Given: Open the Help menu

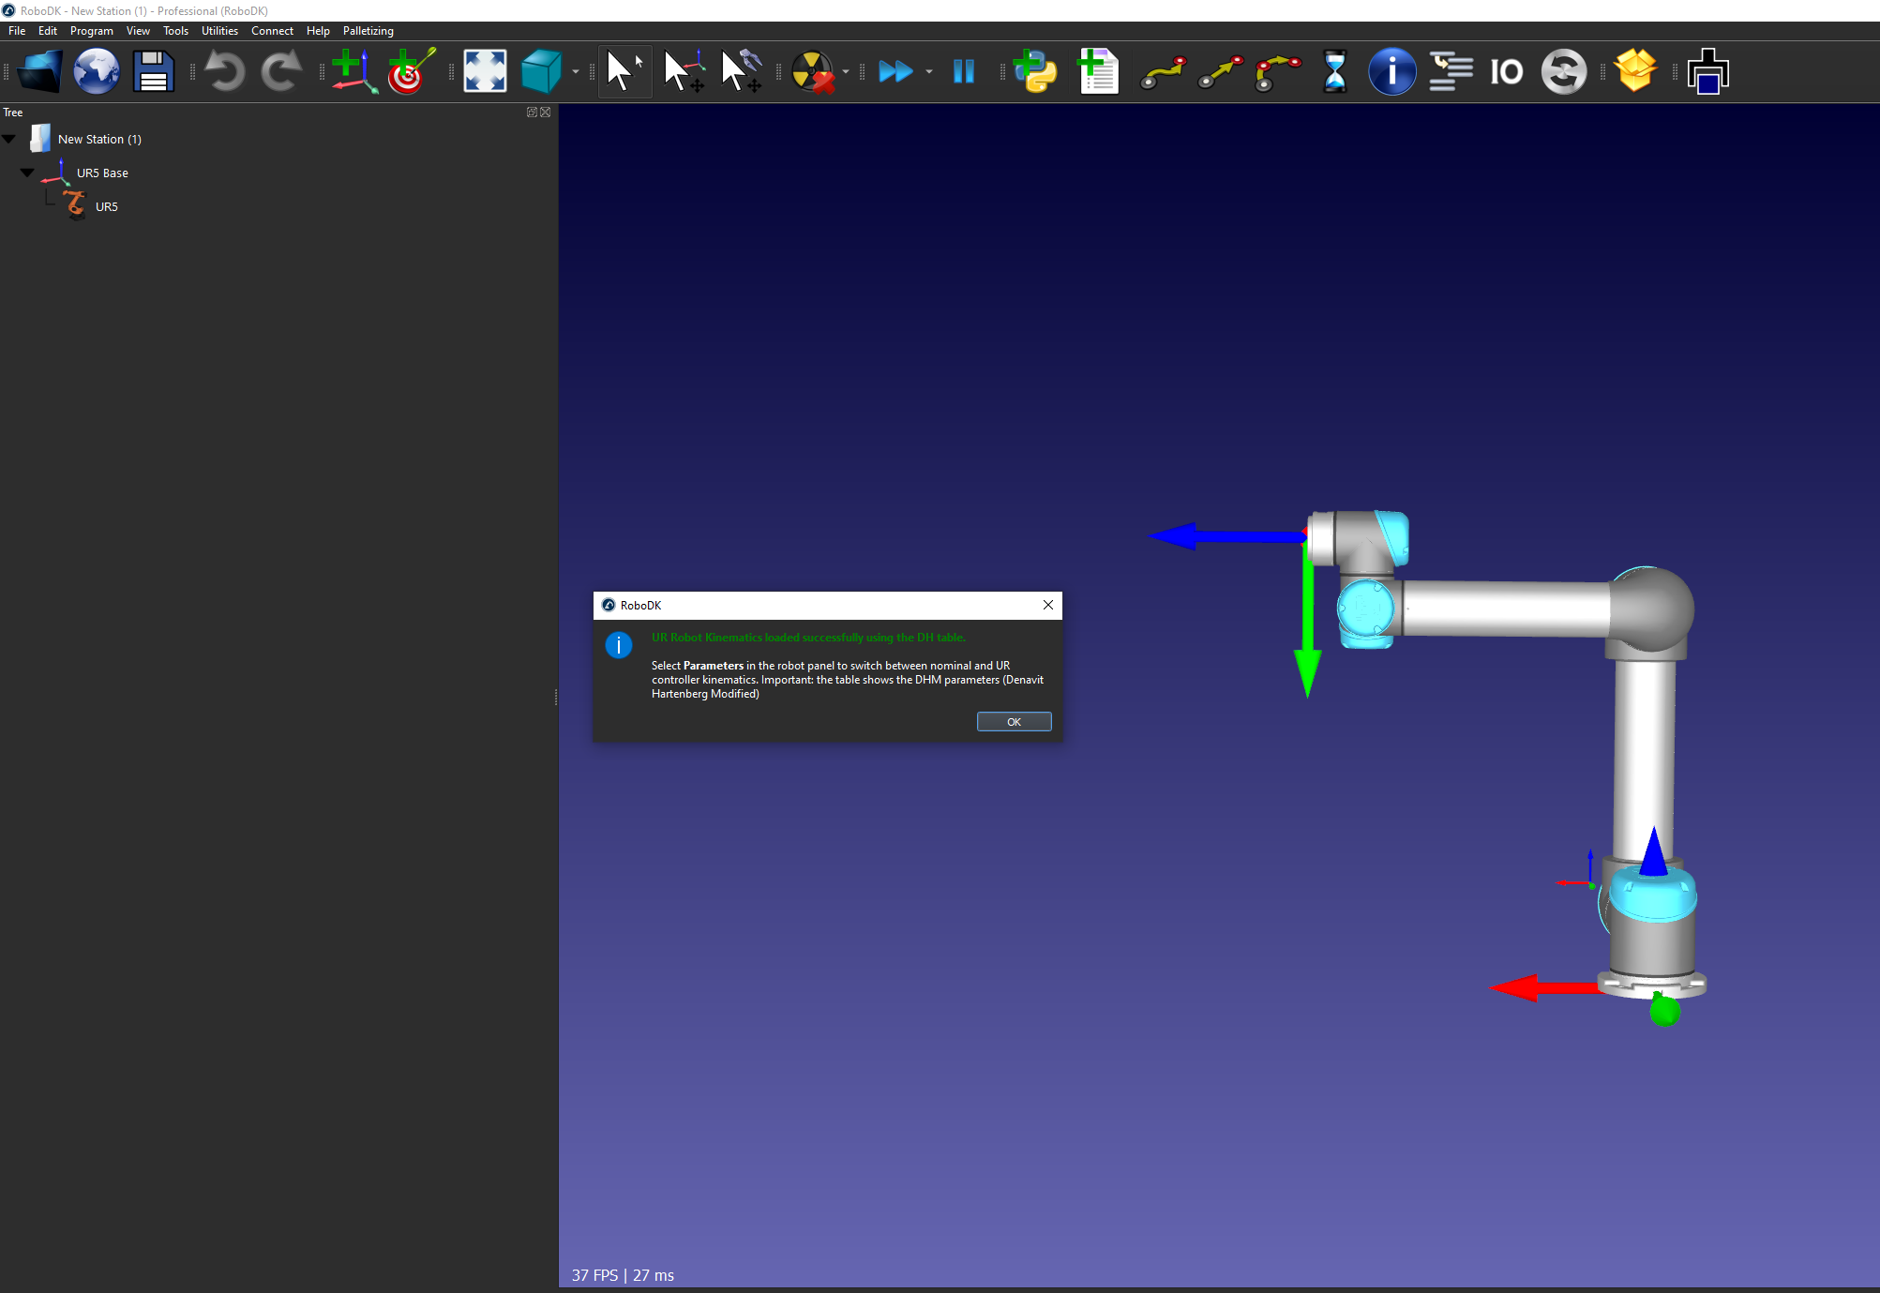Looking at the screenshot, I should [318, 31].
